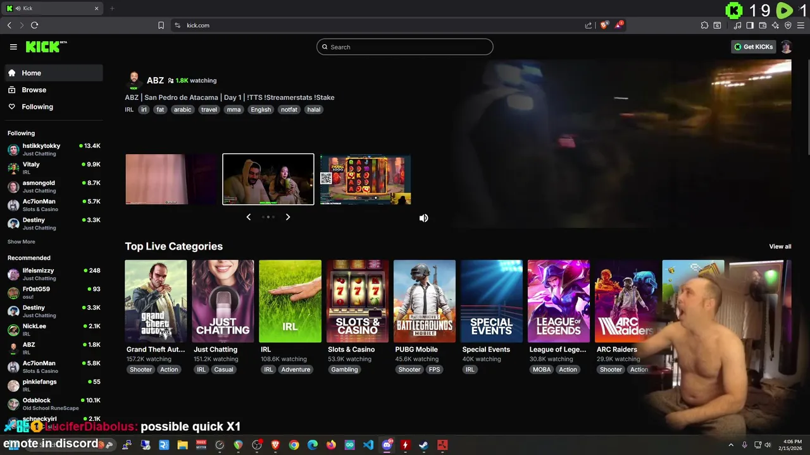
Task: Open a new browser tab
Action: [x=112, y=8]
